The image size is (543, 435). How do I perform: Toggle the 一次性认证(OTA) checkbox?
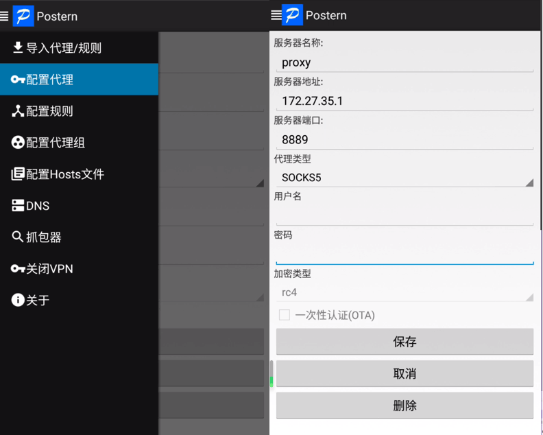click(x=285, y=315)
